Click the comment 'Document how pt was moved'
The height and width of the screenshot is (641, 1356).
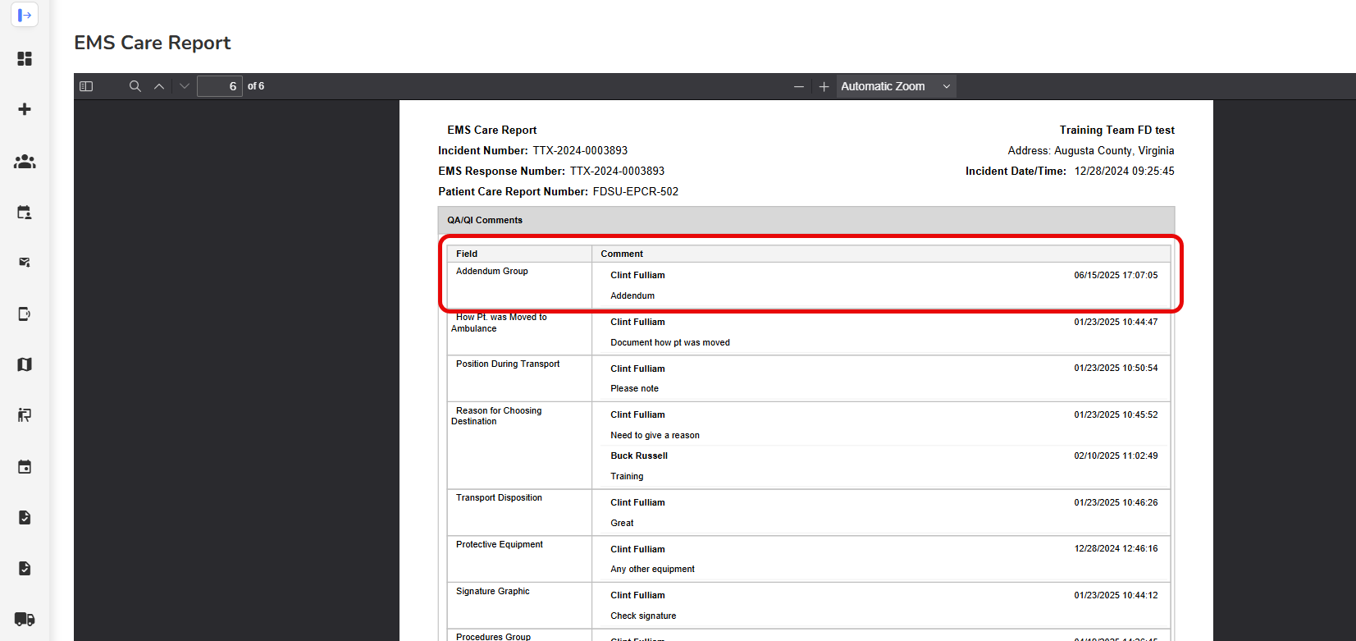(670, 343)
